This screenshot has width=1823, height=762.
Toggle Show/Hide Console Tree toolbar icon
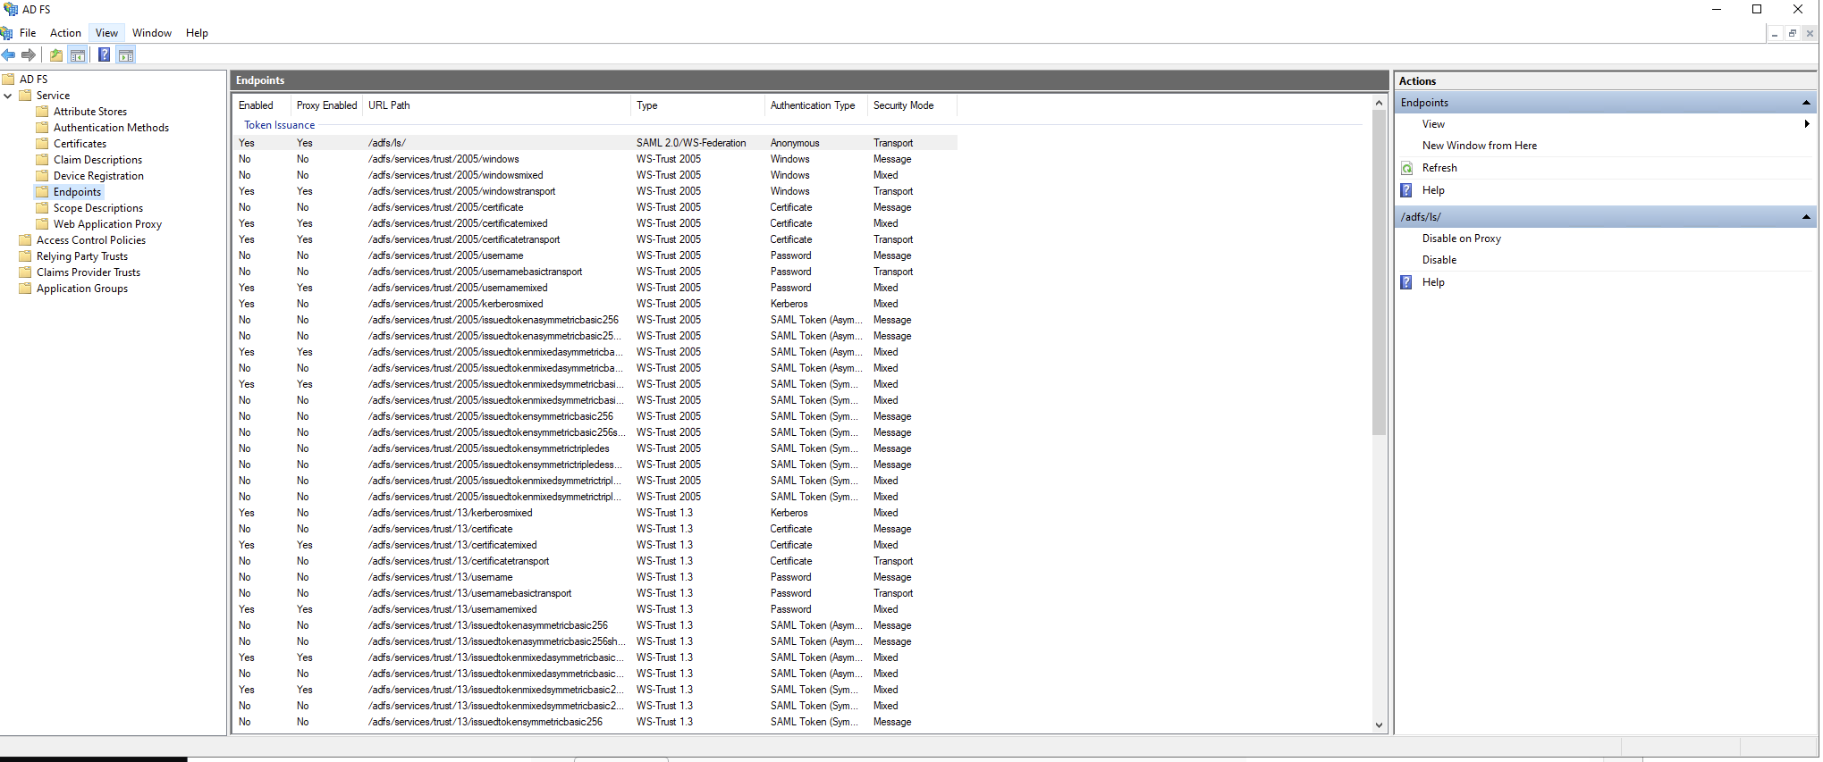[x=78, y=55]
